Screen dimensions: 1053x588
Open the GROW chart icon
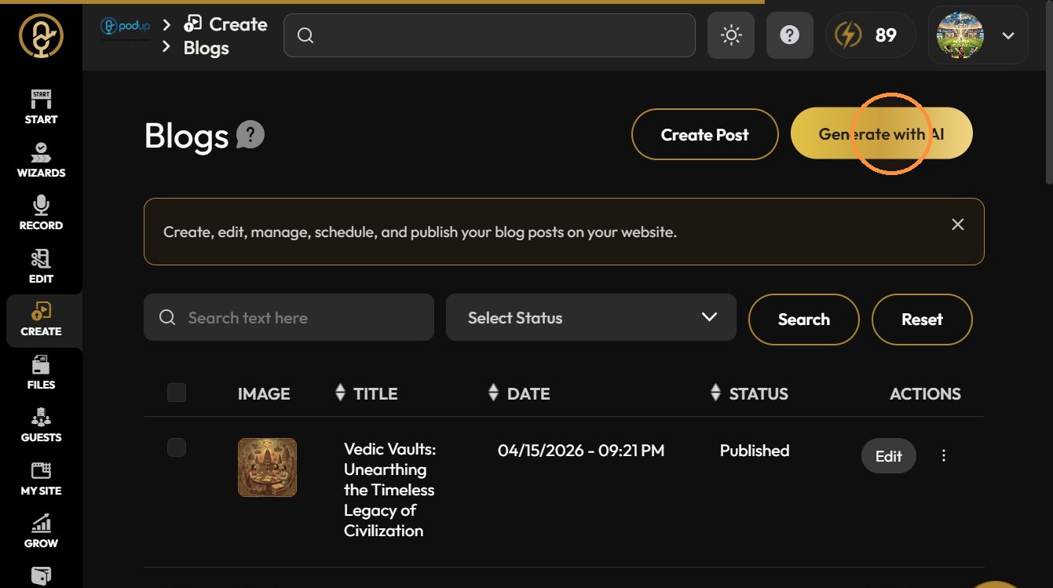[x=41, y=531]
